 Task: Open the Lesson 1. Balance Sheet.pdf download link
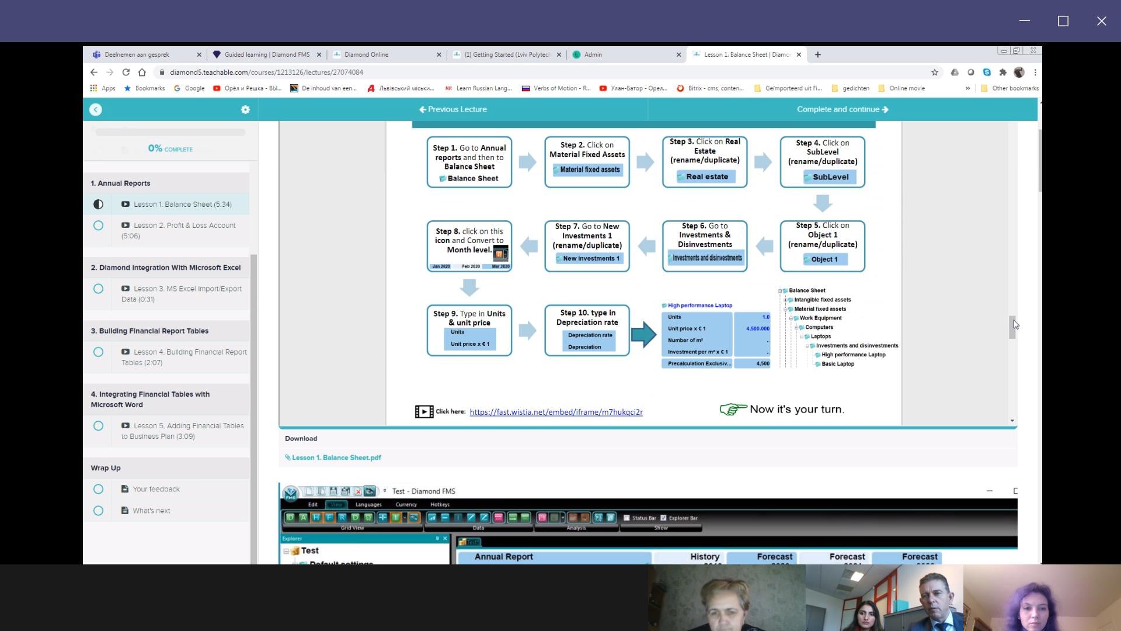tap(336, 458)
